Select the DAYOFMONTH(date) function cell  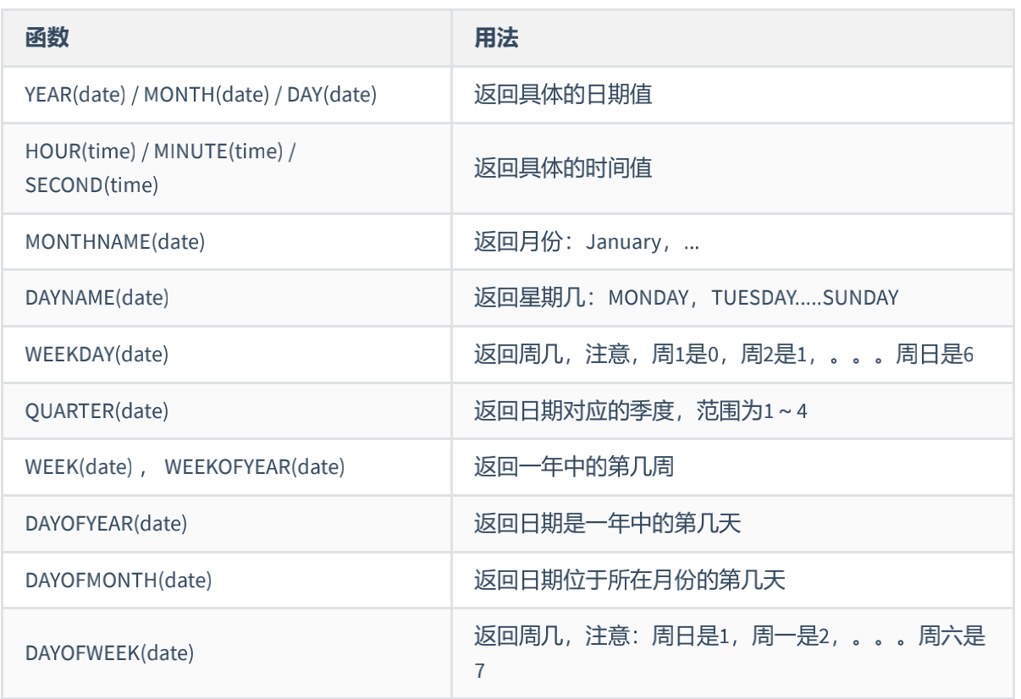(x=119, y=581)
